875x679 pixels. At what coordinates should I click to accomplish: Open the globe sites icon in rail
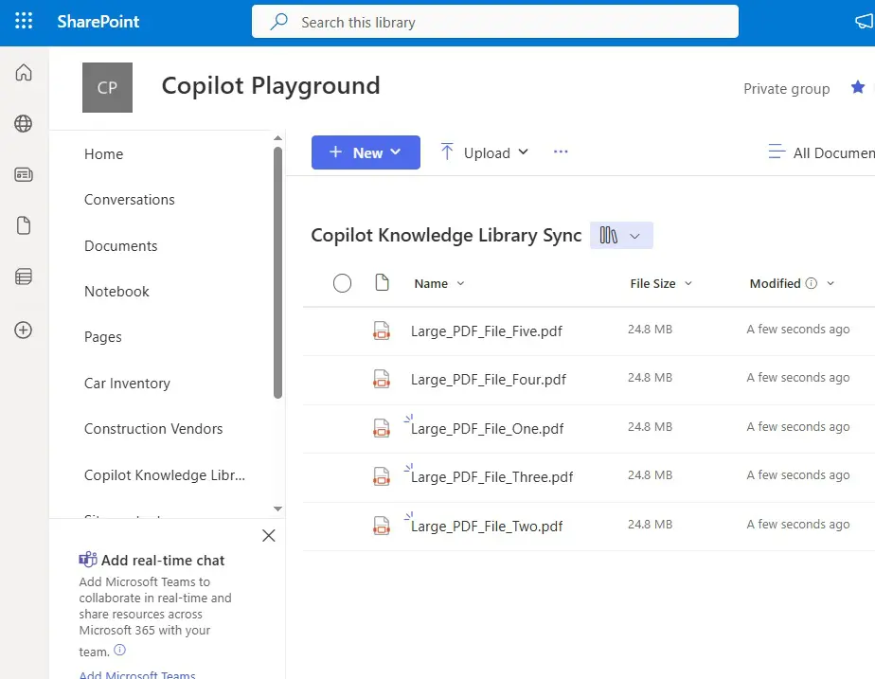(24, 123)
